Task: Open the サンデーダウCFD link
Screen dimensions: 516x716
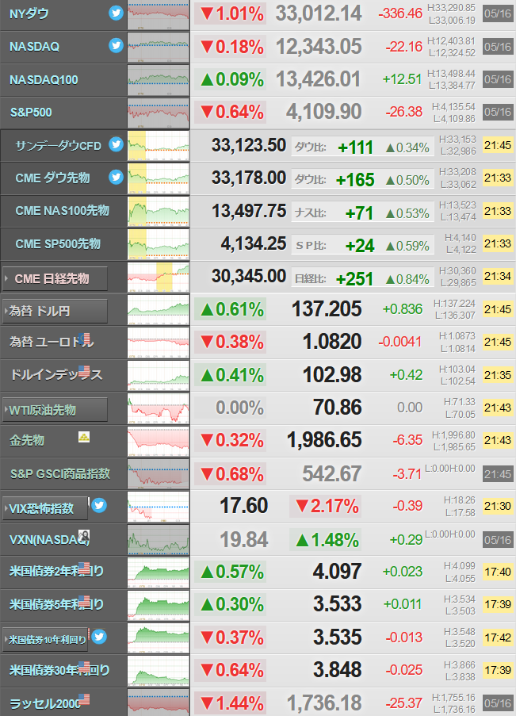Action: pos(59,146)
